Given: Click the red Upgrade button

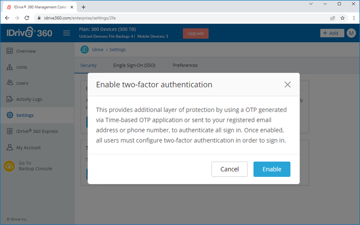Looking at the screenshot, I should pos(196,33).
